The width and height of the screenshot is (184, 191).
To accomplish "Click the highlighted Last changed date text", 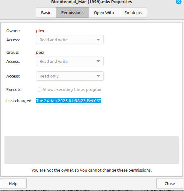I will pyautogui.click(x=68, y=101).
